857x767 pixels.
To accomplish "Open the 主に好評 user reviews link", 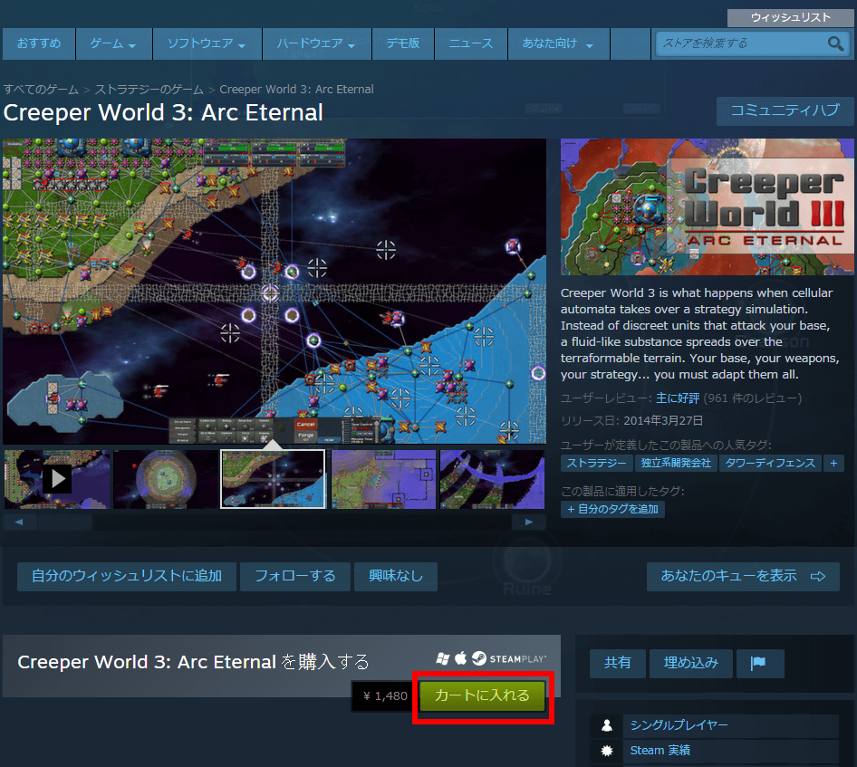I will pos(678,398).
